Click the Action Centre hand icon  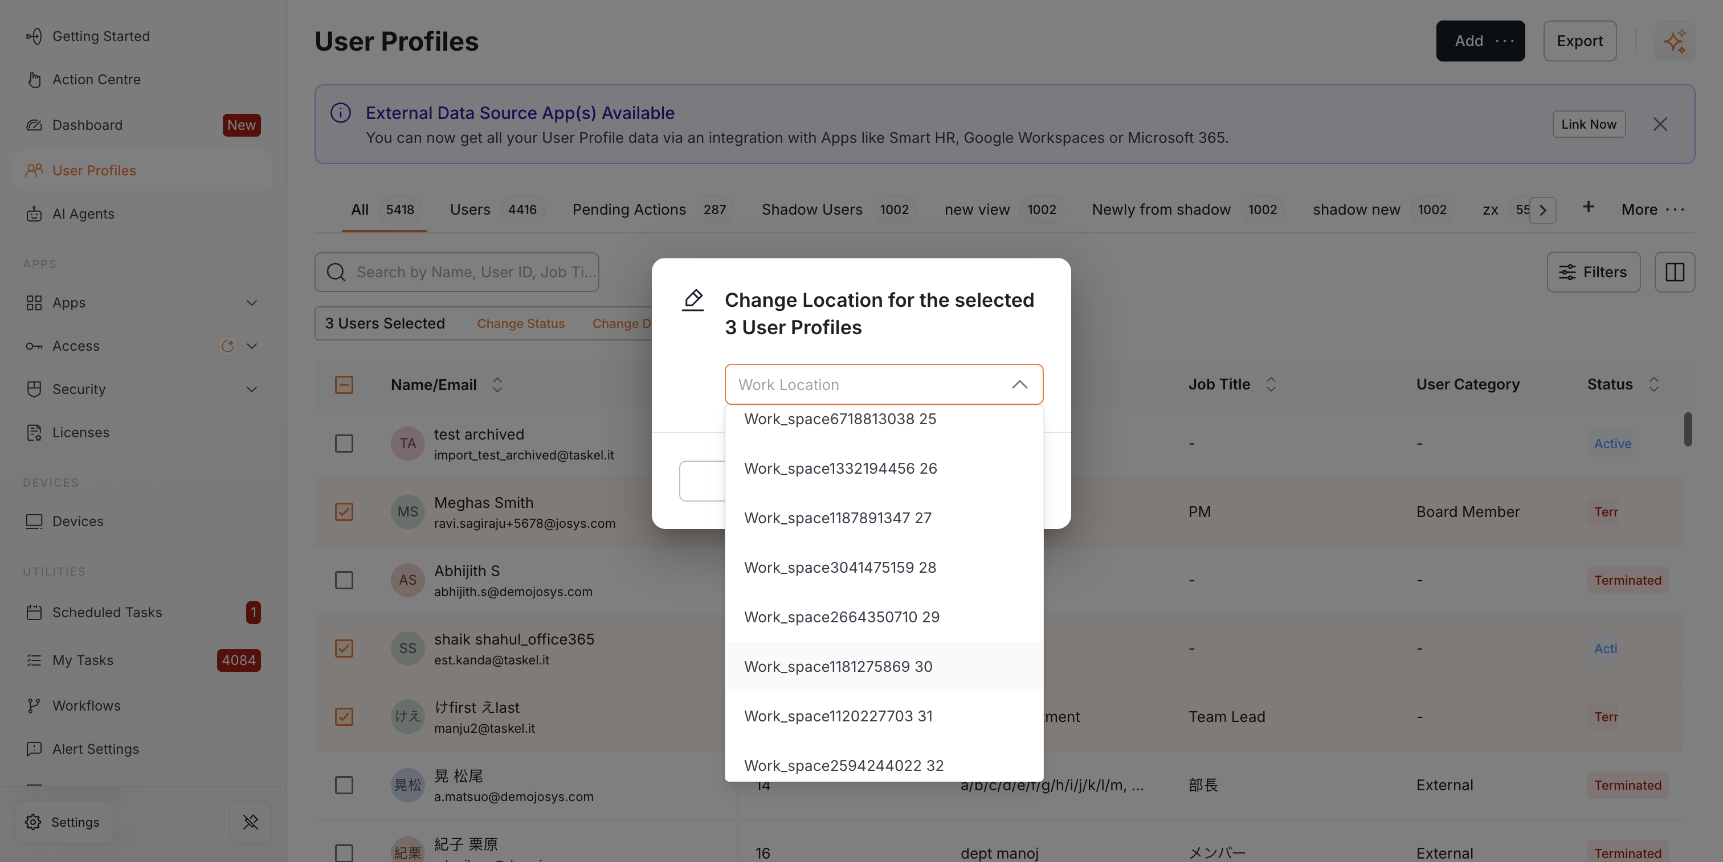[34, 80]
